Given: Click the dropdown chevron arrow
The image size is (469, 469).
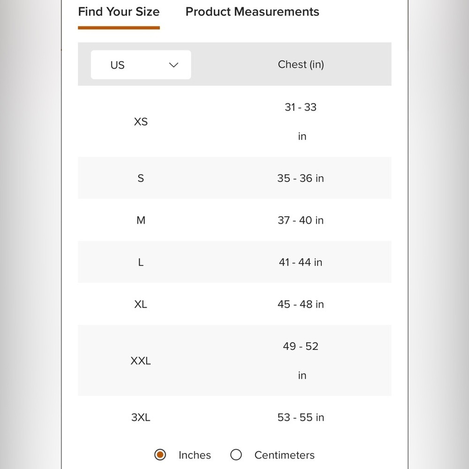Looking at the screenshot, I should tap(174, 65).
